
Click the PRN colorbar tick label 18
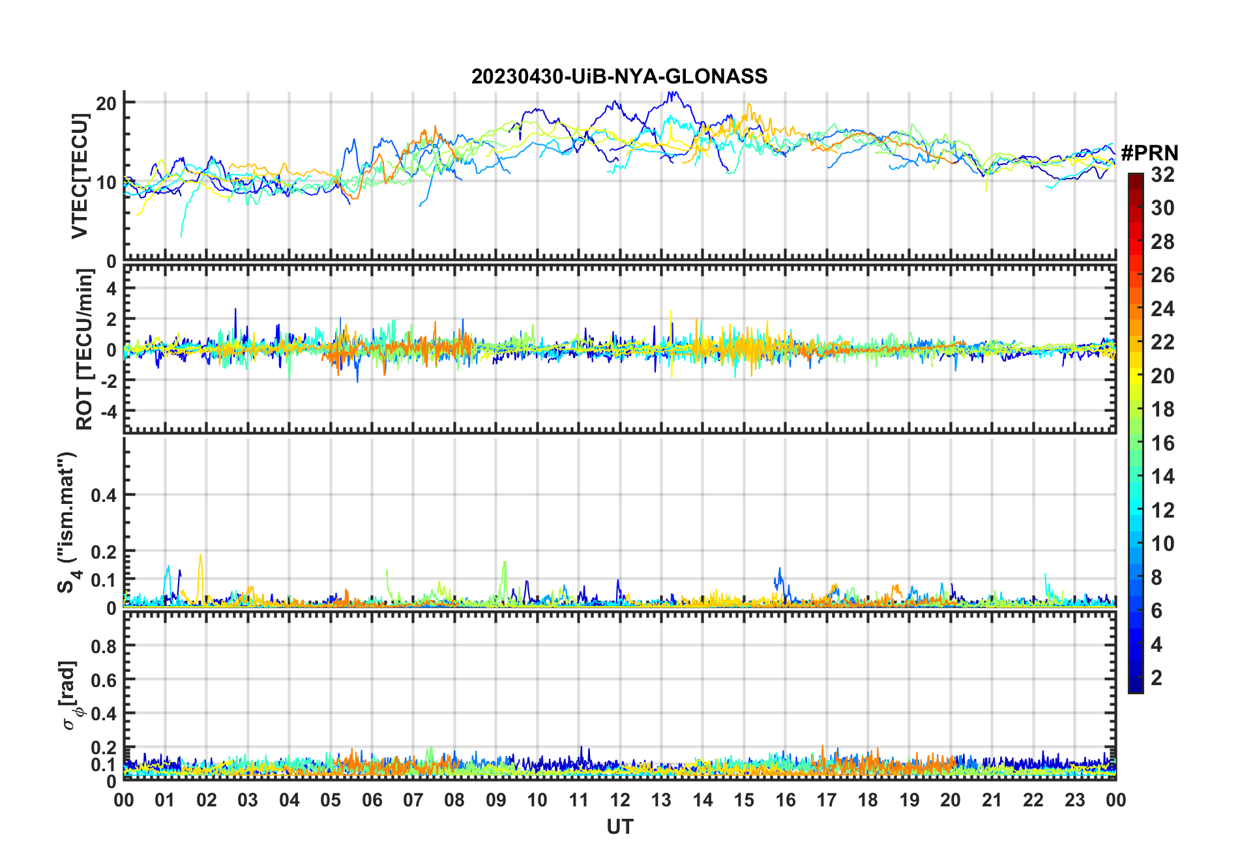pyautogui.click(x=1162, y=409)
